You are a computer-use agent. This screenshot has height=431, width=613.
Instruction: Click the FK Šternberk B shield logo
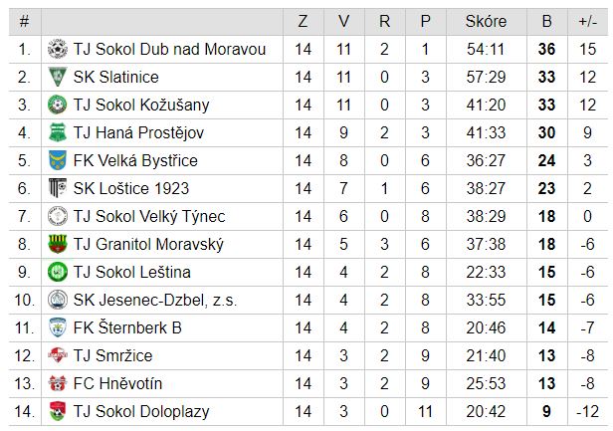click(x=58, y=327)
